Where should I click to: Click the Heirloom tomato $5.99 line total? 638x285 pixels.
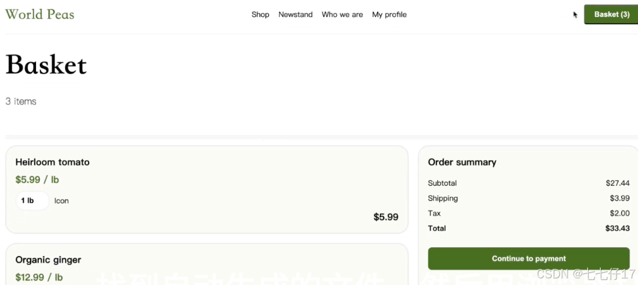click(385, 217)
